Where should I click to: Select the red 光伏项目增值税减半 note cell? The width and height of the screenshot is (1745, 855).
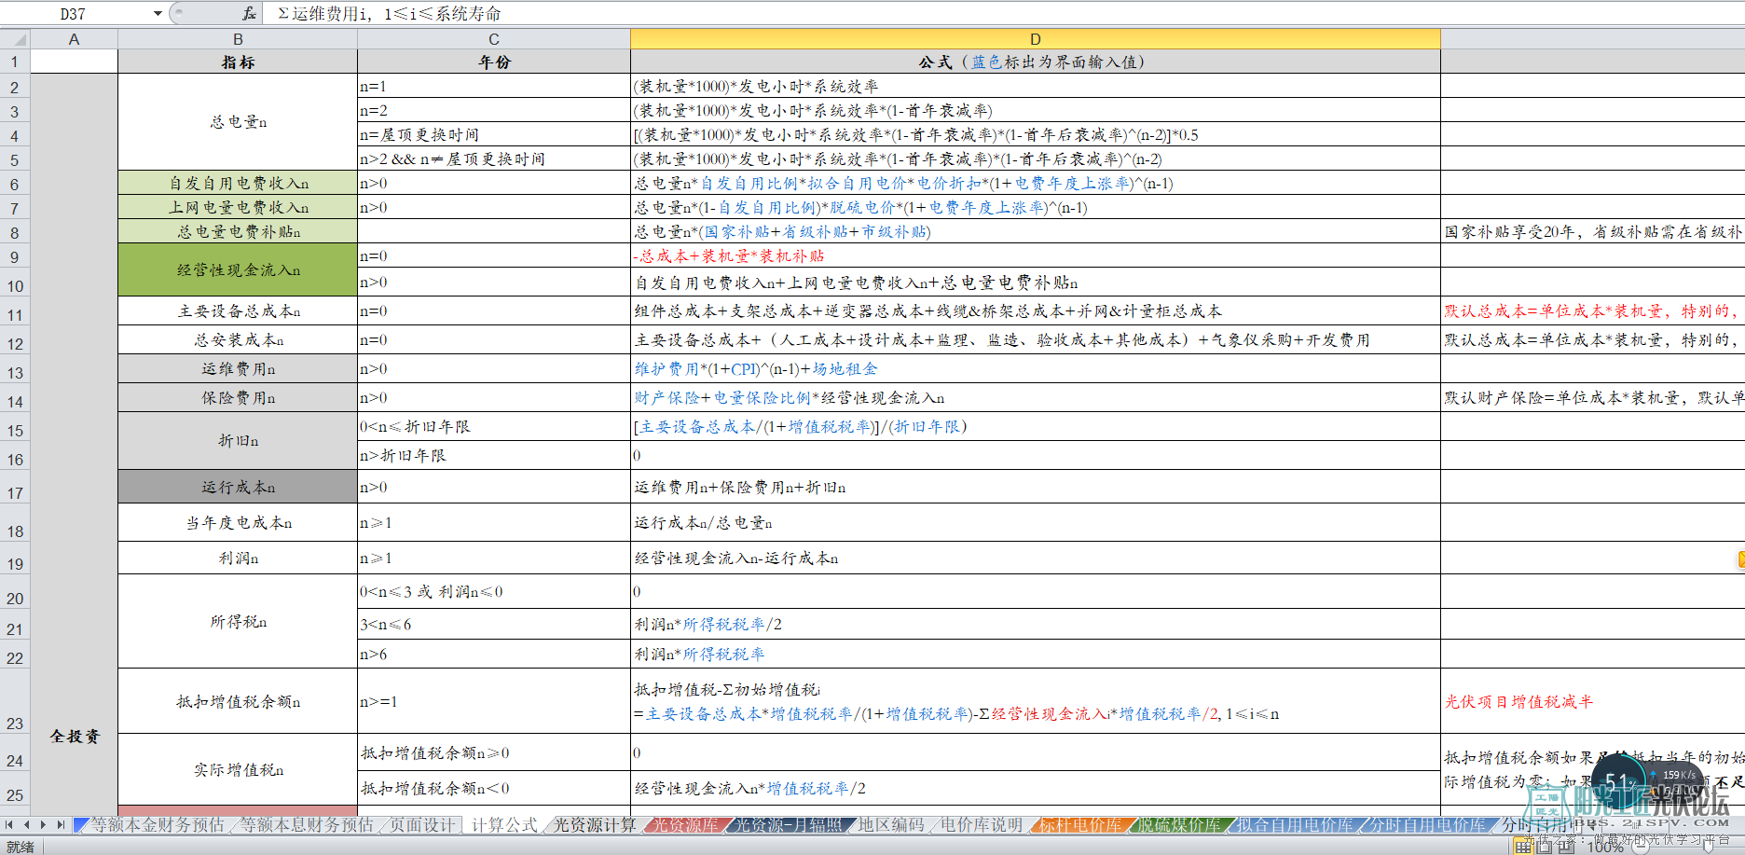pyautogui.click(x=1592, y=701)
